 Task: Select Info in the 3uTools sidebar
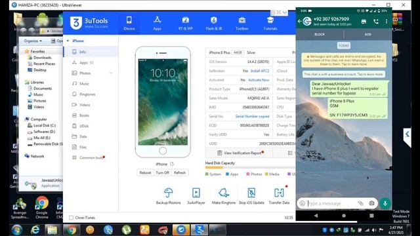pos(91,52)
